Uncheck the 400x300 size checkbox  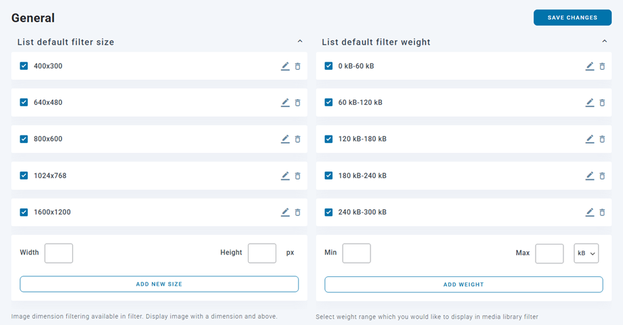[24, 66]
